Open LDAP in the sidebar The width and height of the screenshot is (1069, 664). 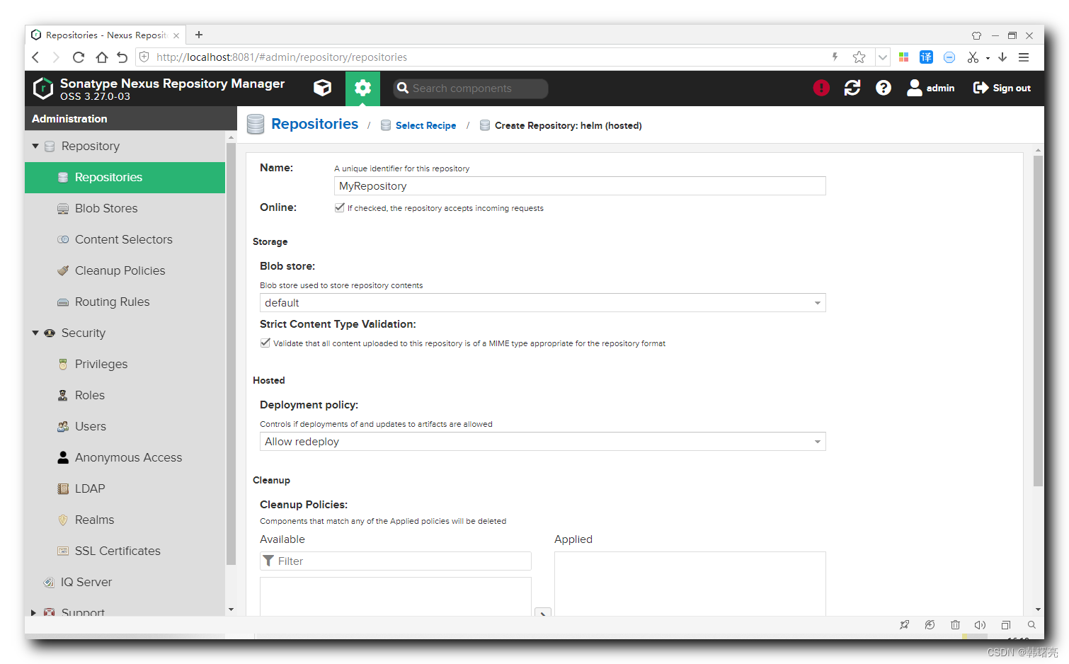pos(125,489)
